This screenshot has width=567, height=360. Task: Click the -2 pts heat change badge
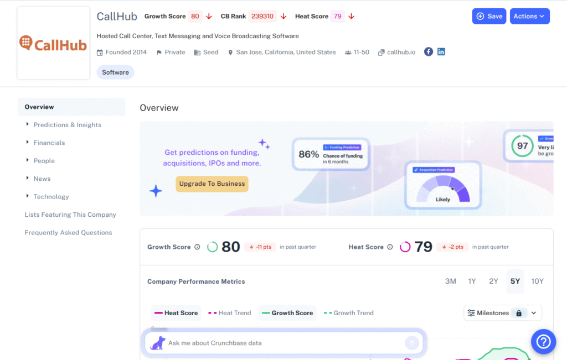(x=452, y=247)
